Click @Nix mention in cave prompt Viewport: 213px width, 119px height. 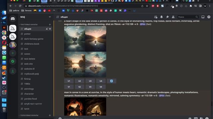(162, 96)
